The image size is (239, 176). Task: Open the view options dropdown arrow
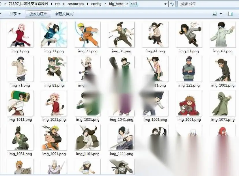(221, 14)
